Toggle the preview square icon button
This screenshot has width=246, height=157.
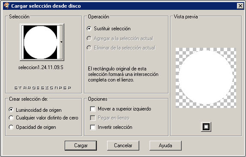click(x=206, y=127)
